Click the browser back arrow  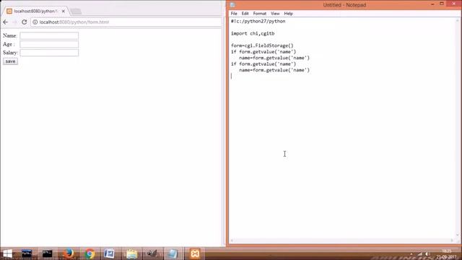tap(6, 22)
